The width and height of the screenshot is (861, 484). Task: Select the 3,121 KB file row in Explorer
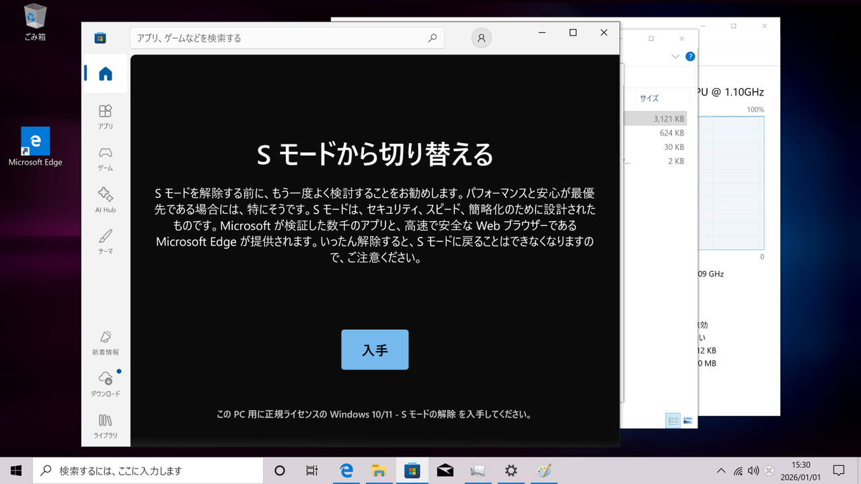point(655,119)
